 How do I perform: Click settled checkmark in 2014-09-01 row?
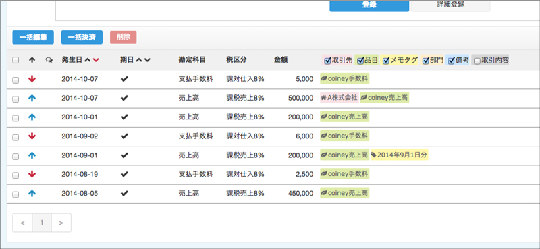click(124, 155)
